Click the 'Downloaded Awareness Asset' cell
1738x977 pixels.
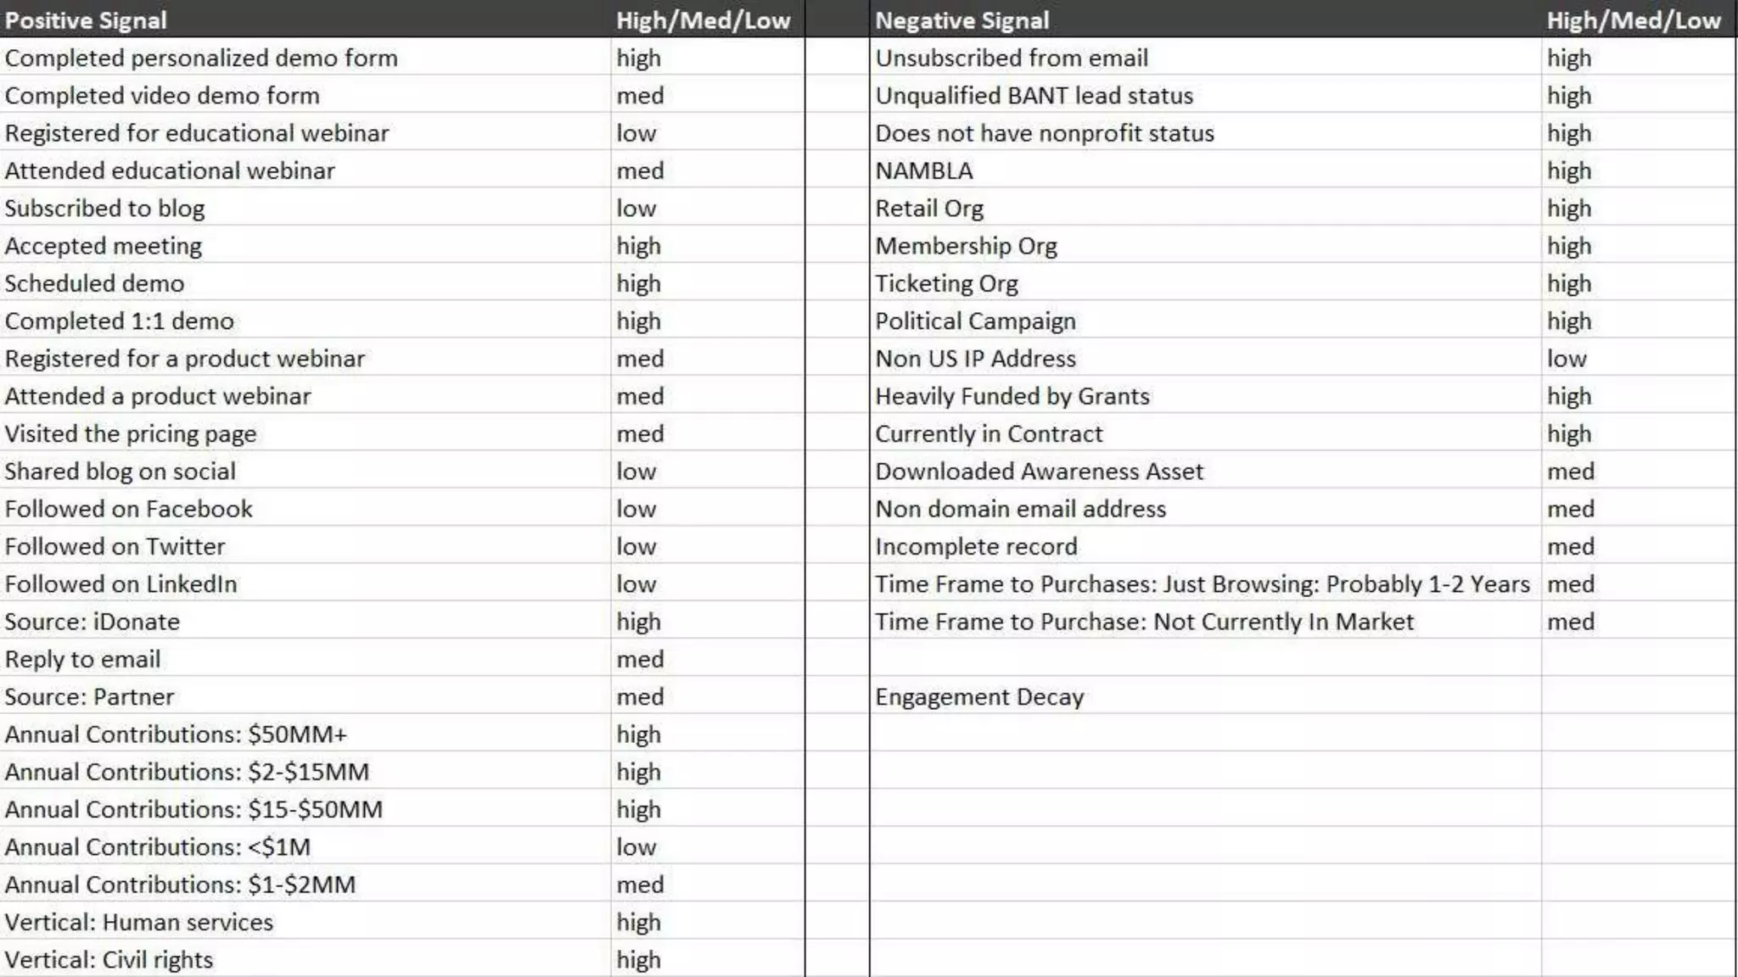[1039, 472]
